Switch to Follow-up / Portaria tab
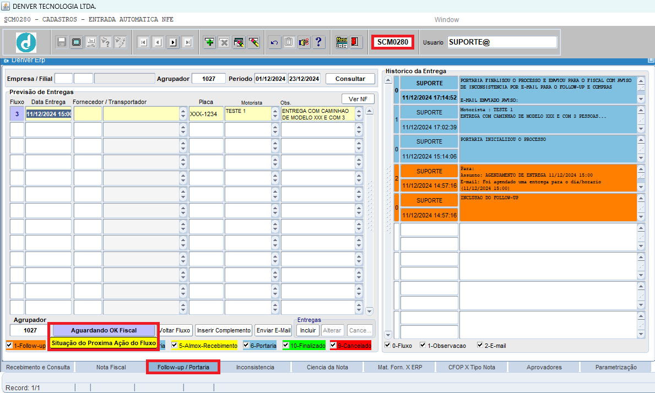This screenshot has height=393, width=655. point(183,367)
